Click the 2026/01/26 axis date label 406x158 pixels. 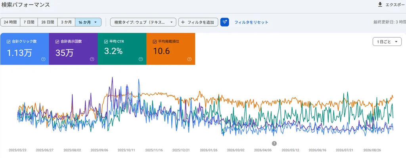pos(209,150)
